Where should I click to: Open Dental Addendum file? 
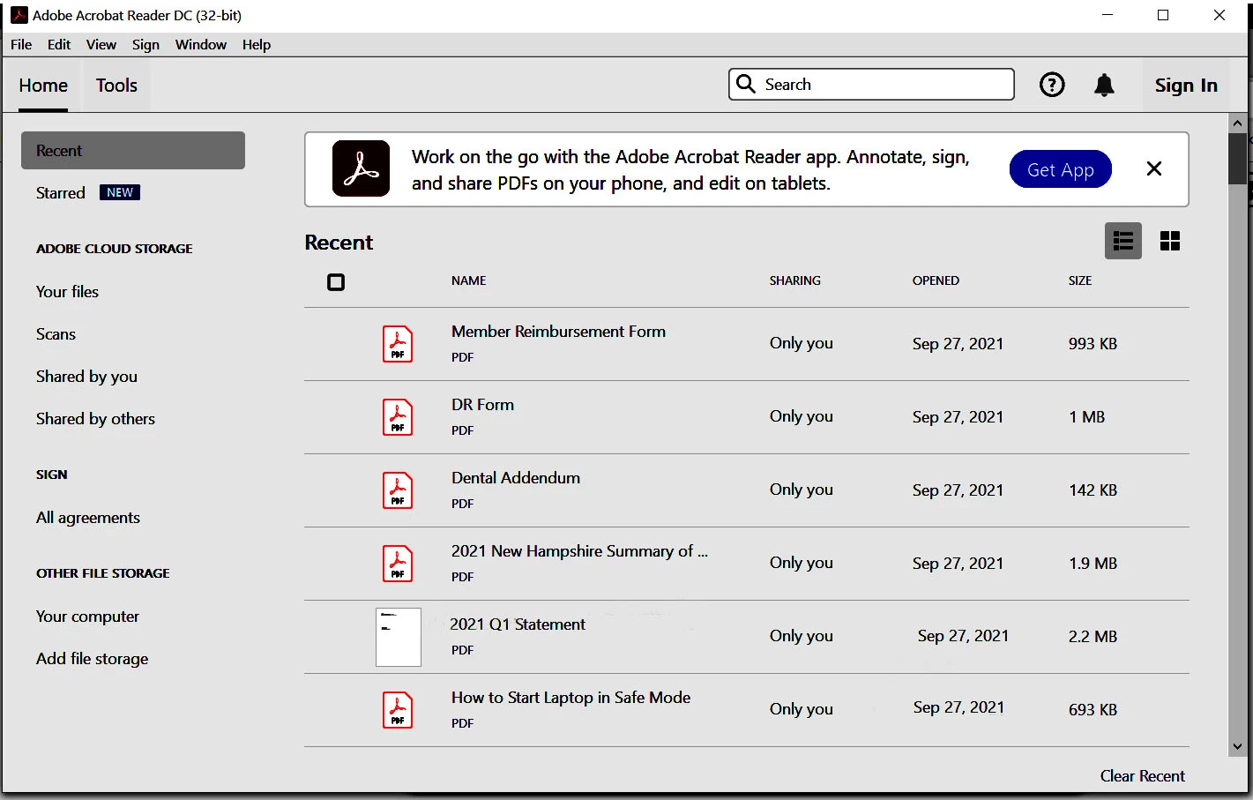pos(516,478)
